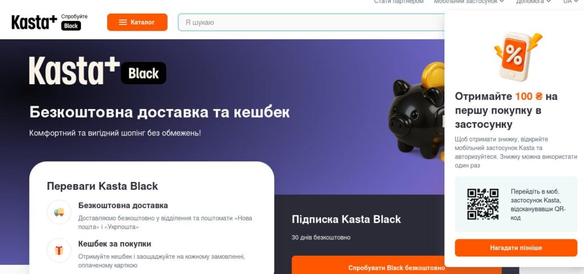
Task: Click the QR code image
Action: [482, 204]
